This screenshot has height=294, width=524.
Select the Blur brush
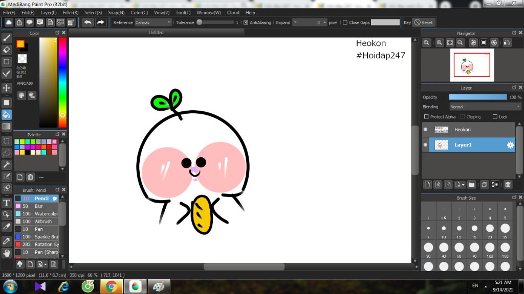click(x=37, y=206)
